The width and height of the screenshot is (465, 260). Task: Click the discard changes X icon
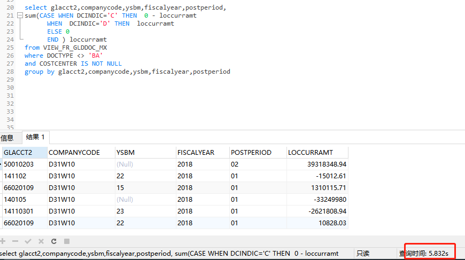click(41, 241)
